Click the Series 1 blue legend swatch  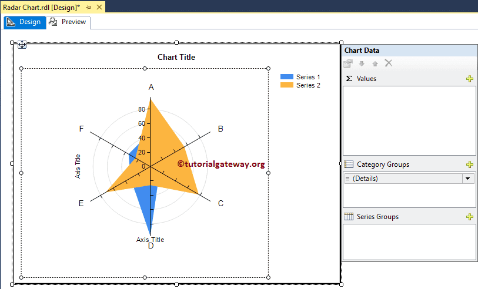(287, 77)
